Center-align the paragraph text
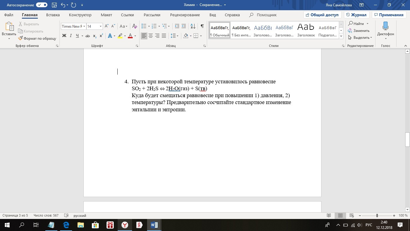The height and width of the screenshot is (231, 410). coord(151,36)
